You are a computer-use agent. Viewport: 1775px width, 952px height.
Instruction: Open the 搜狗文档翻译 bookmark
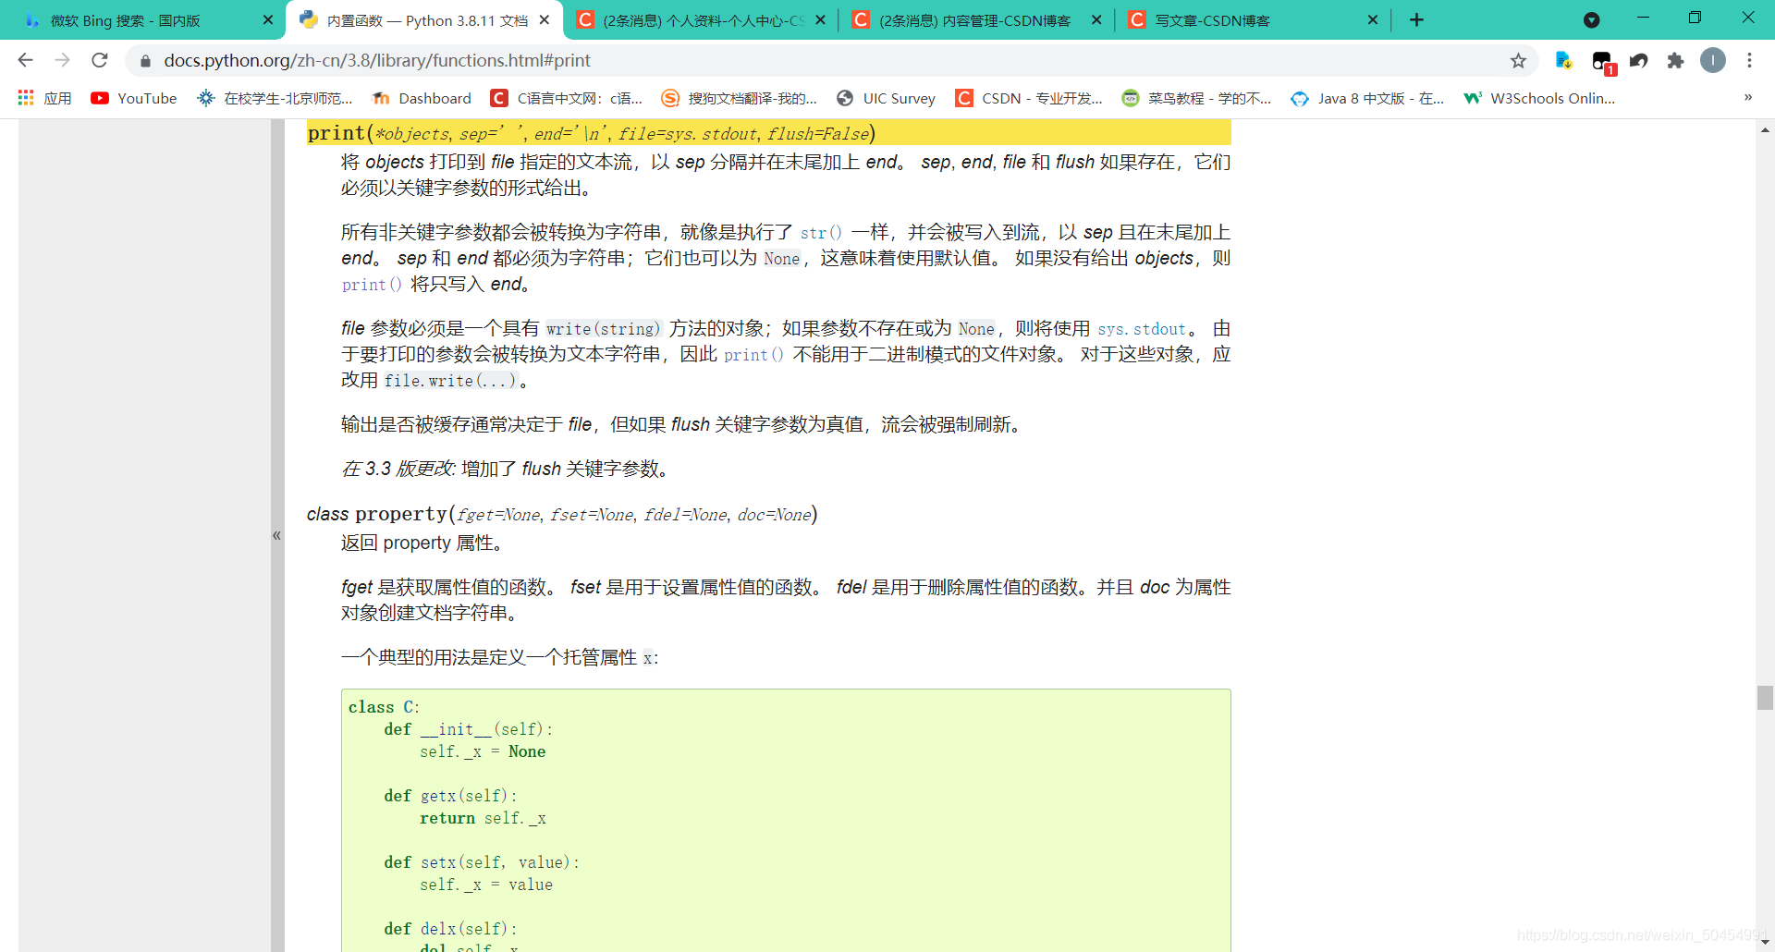pos(740,98)
